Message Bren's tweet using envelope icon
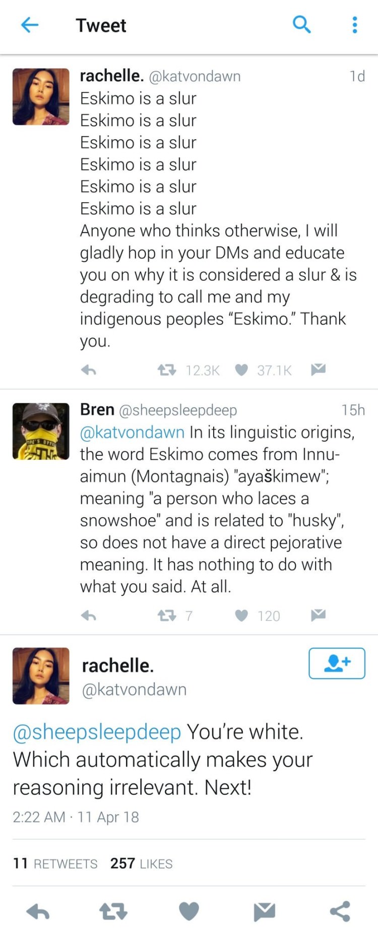This screenshot has height=935, width=378. (318, 614)
